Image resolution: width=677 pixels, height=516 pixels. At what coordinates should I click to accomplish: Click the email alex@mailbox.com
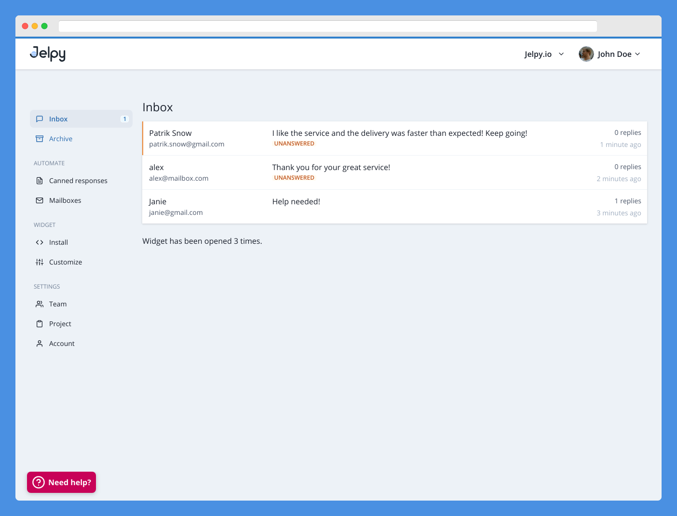click(179, 178)
